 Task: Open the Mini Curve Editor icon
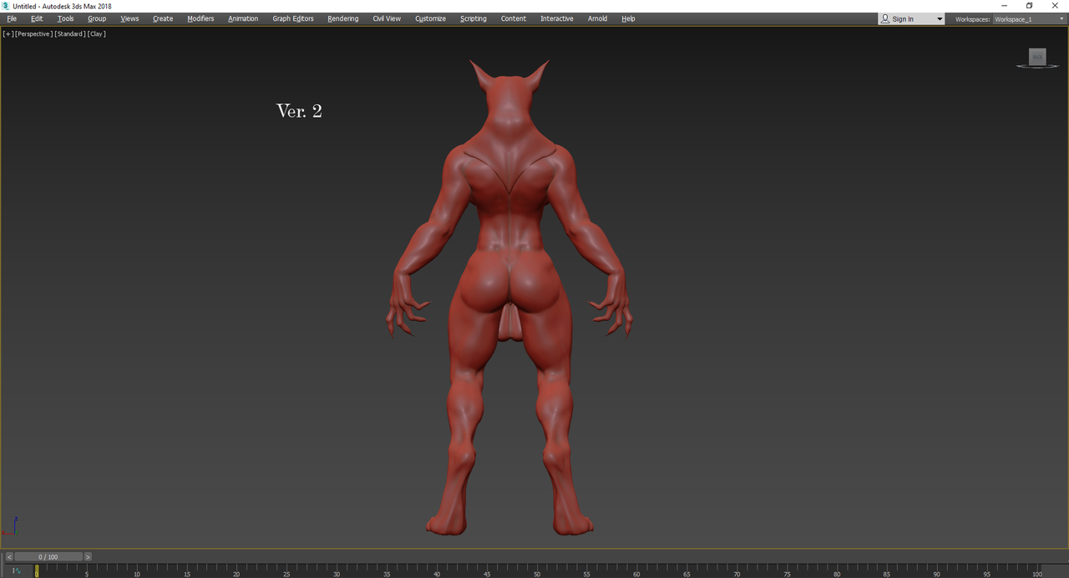pyautogui.click(x=15, y=570)
